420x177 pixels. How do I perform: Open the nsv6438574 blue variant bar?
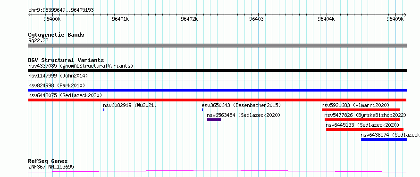click(x=384, y=139)
